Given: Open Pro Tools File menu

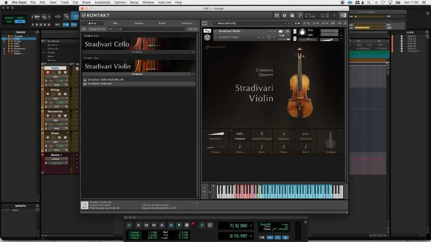Looking at the screenshot, I should coord(33,3).
